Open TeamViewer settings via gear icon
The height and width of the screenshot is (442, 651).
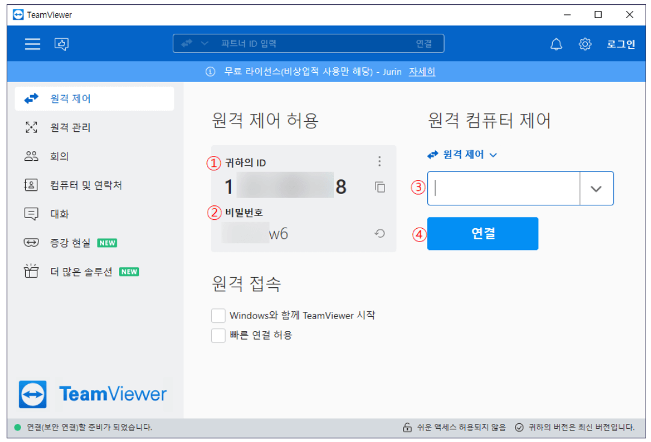tap(585, 43)
